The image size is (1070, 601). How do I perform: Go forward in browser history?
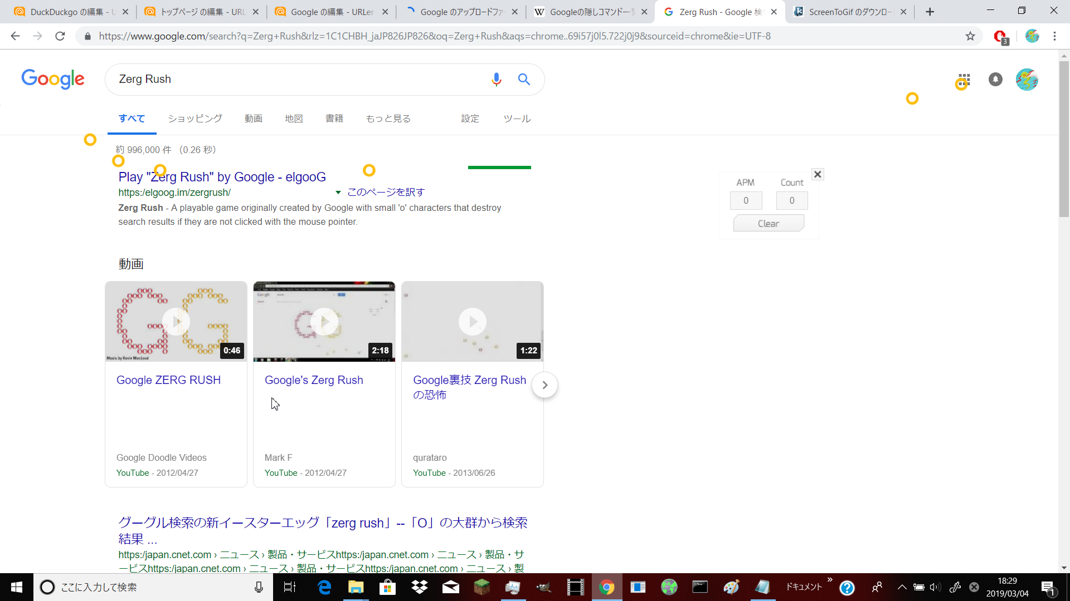coord(37,36)
